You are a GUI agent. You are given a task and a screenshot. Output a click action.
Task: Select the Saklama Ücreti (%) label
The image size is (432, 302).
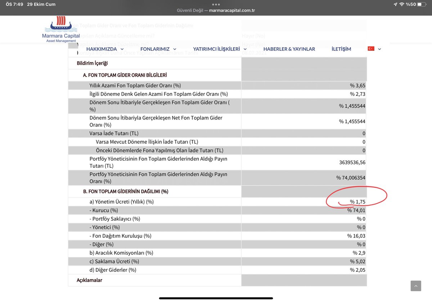click(x=114, y=261)
